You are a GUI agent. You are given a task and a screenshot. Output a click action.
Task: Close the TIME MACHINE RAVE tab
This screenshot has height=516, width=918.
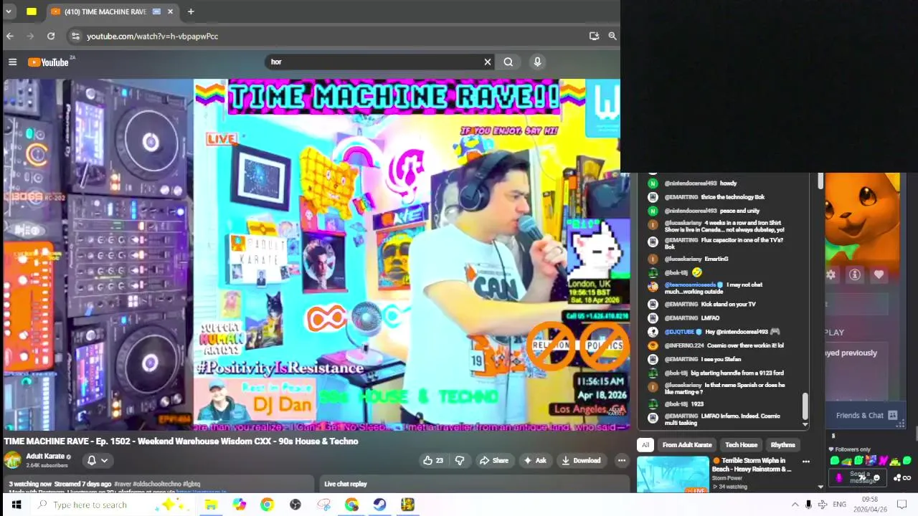[170, 11]
